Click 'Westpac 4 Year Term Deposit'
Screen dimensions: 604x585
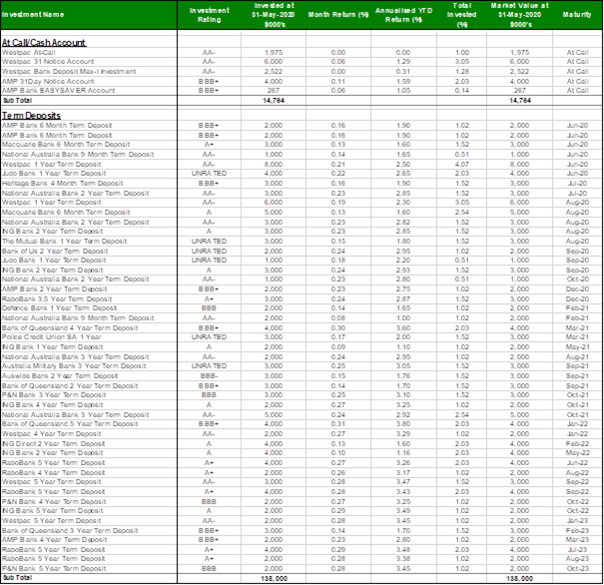point(51,434)
